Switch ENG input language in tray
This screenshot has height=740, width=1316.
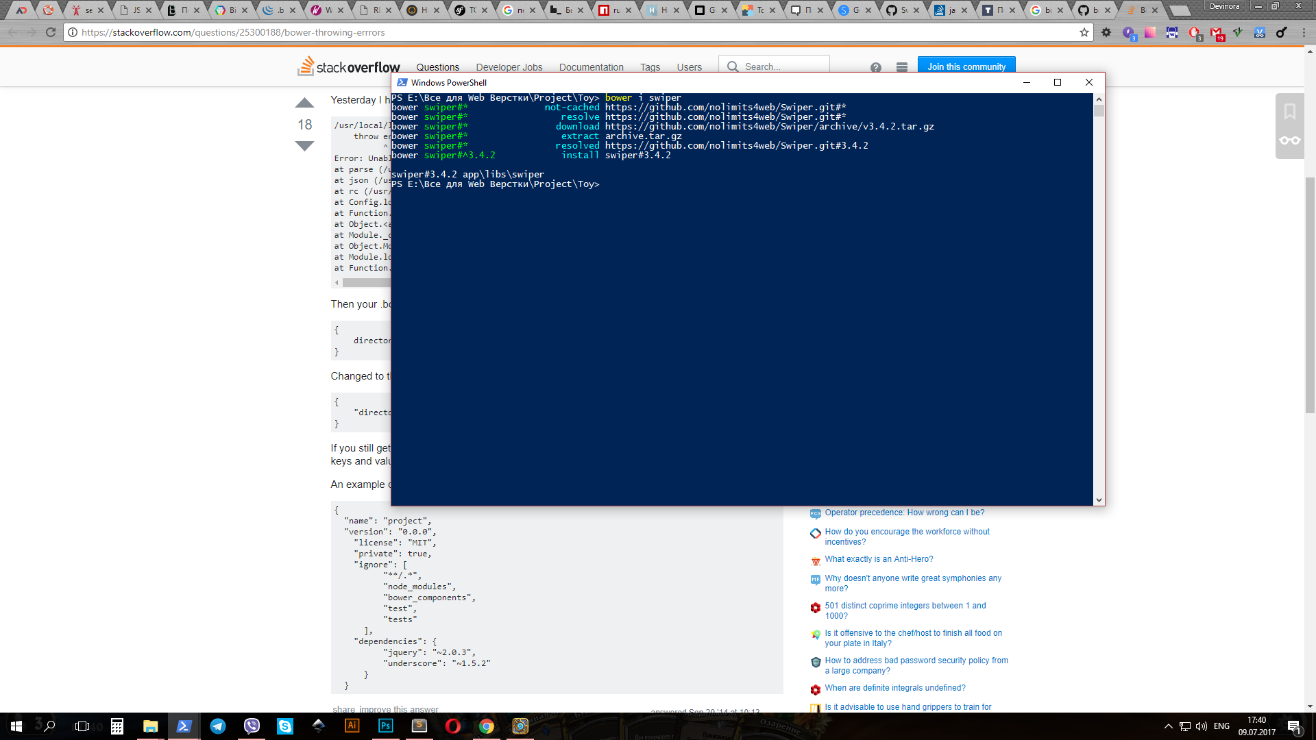[1221, 726]
